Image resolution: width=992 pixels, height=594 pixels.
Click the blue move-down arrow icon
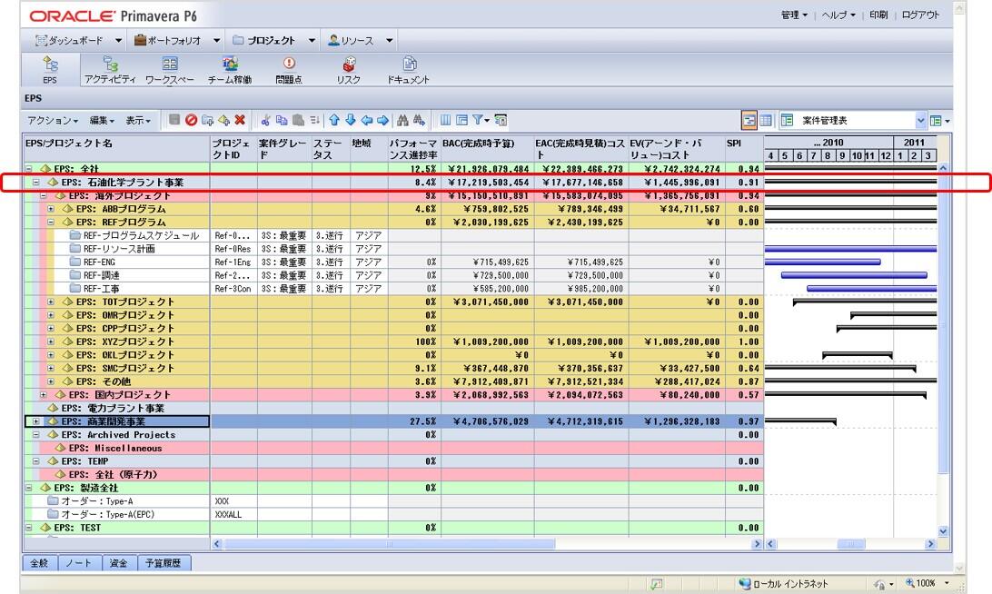[351, 120]
